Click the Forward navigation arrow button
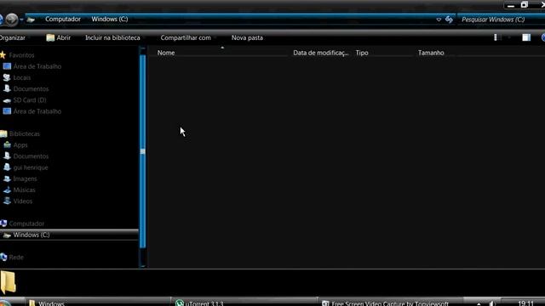This screenshot has width=545, height=306. coord(11,20)
